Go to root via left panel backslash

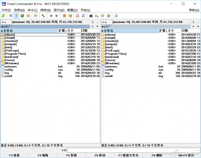[x=93, y=22]
